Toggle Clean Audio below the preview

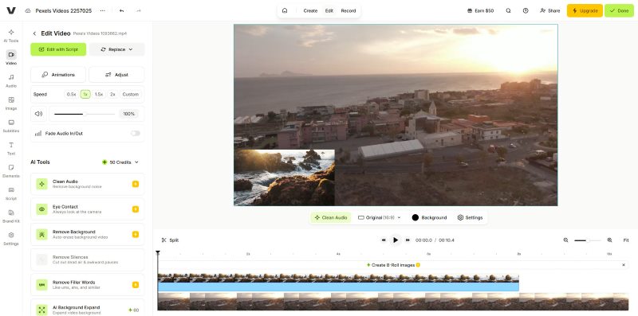(x=331, y=218)
